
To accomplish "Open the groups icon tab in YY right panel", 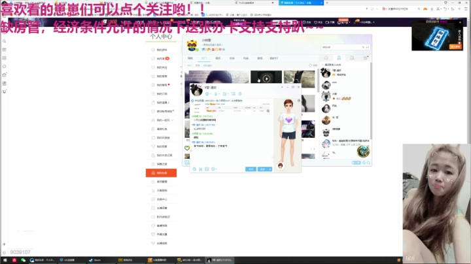I will (x=352, y=58).
